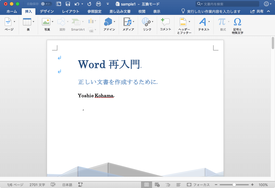Open the quick access toolbar customize arrow
Screen dimensions: 275x188
point(108,4)
